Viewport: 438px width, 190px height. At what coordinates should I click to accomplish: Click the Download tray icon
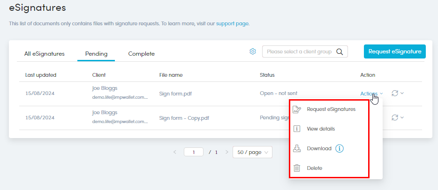pos(296,148)
